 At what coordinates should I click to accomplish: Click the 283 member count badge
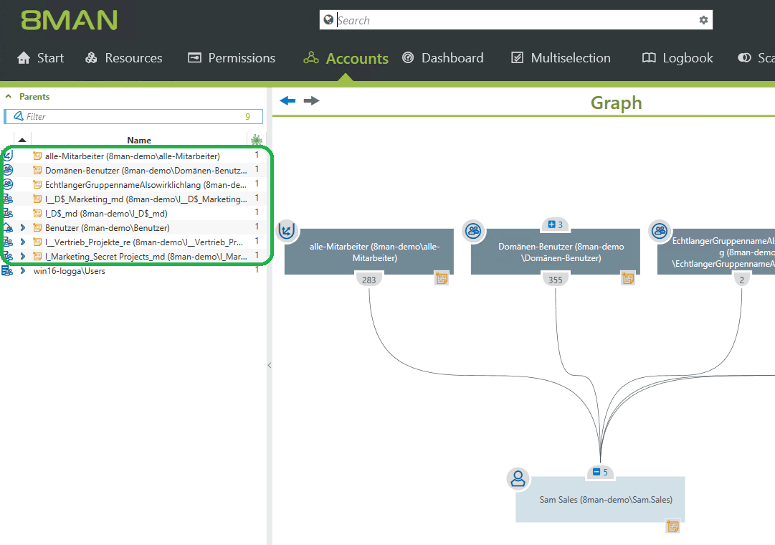[x=369, y=280]
